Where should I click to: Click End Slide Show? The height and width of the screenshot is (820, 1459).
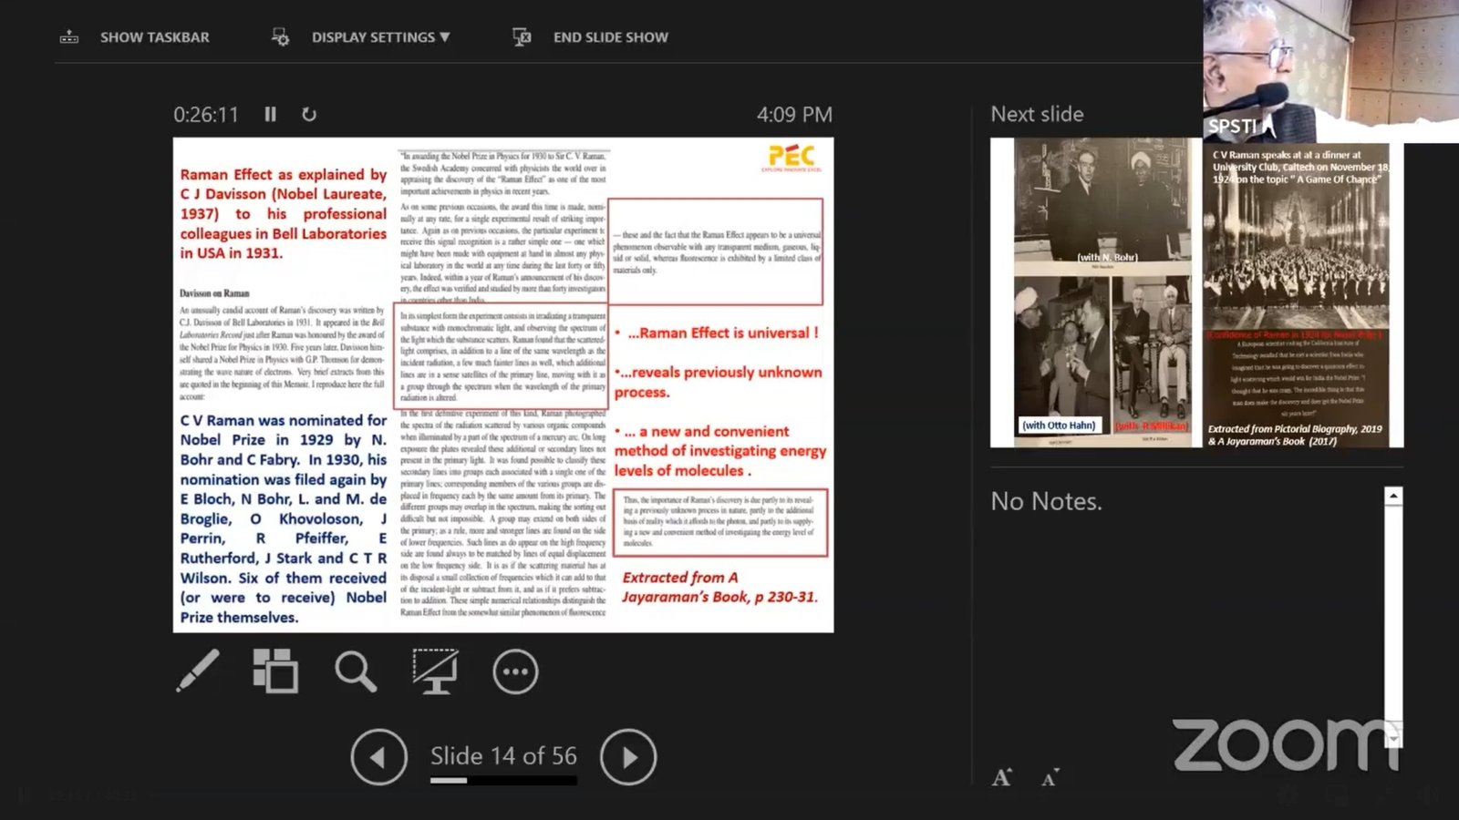[591, 37]
